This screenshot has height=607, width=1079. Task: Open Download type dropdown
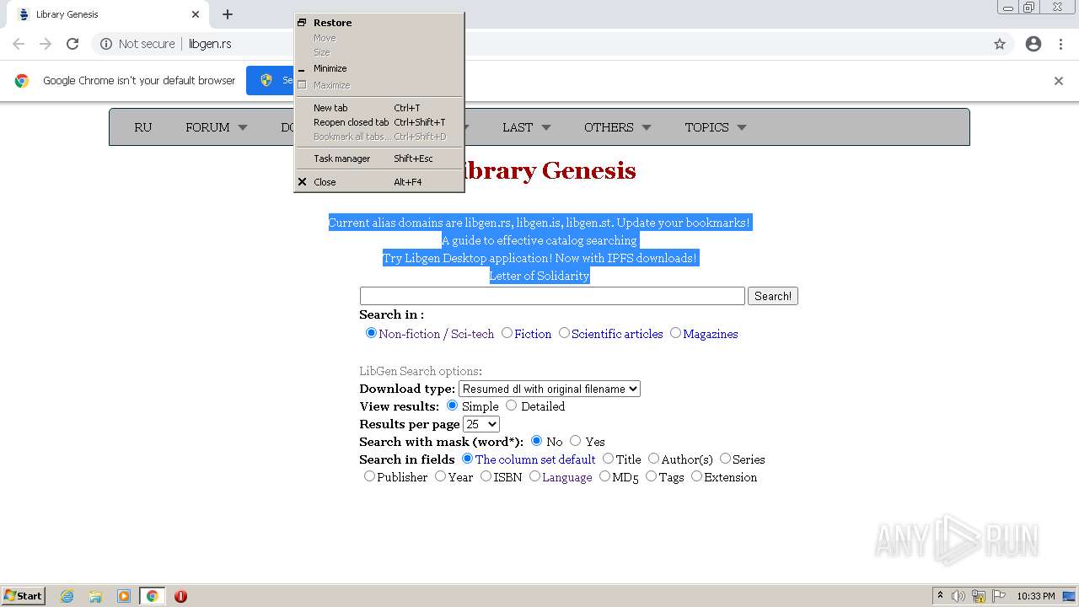coord(550,389)
